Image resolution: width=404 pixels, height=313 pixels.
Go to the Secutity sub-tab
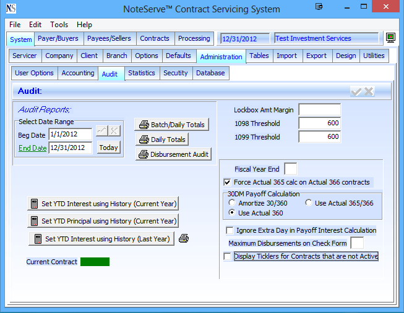(176, 73)
